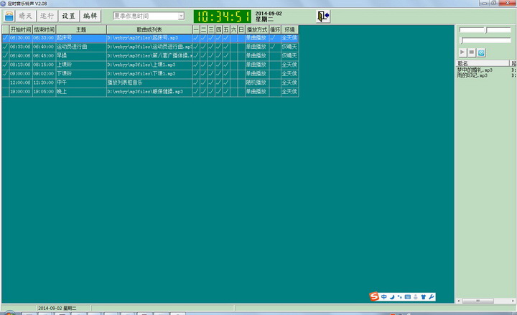Select the 06:30:00 start time cell

point(21,38)
